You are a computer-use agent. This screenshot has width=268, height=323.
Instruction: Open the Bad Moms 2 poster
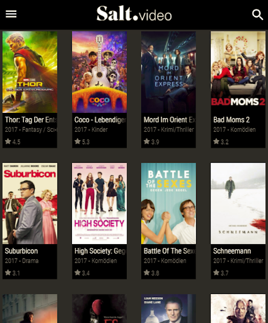[x=238, y=72]
